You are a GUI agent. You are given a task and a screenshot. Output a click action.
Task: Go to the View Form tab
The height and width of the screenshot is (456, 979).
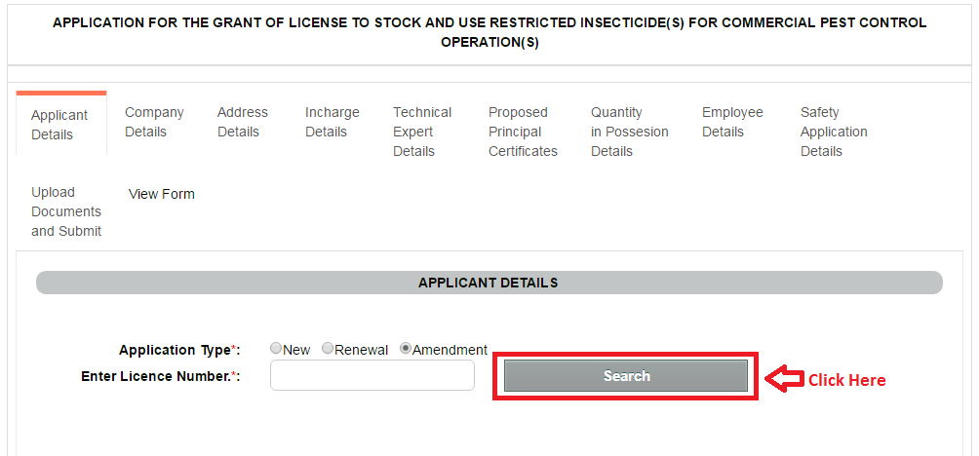[x=161, y=194]
